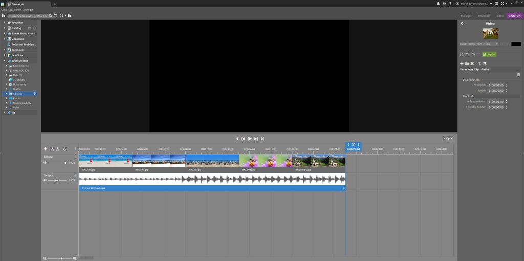Click the loop/refresh icon in timeline toolbar
The image size is (524, 261).
click(65, 149)
